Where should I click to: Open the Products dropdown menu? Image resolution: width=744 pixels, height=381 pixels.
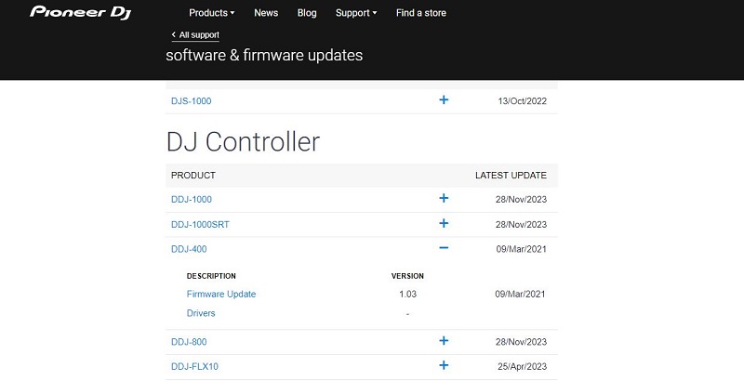click(x=212, y=13)
